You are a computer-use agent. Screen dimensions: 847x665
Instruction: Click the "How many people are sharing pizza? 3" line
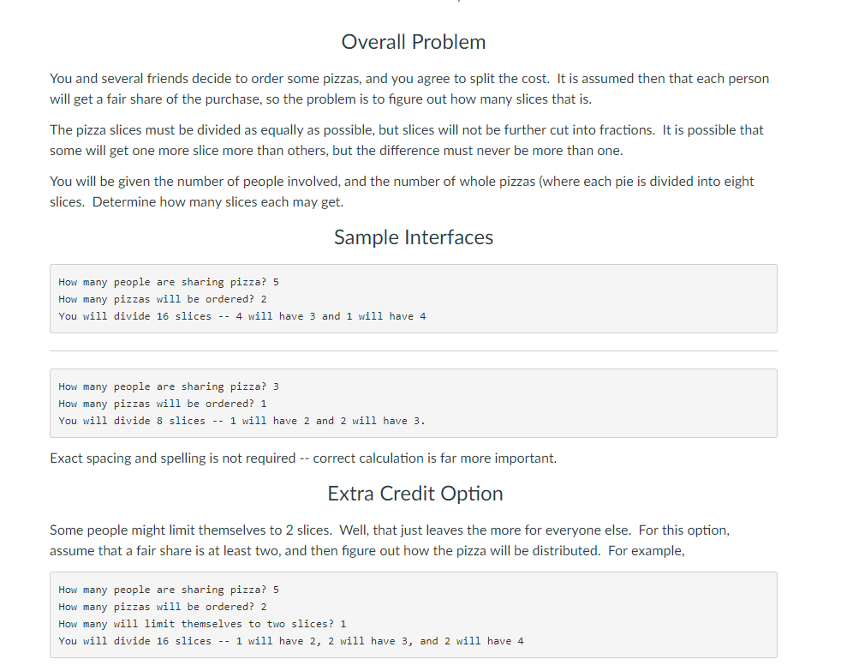(x=168, y=386)
